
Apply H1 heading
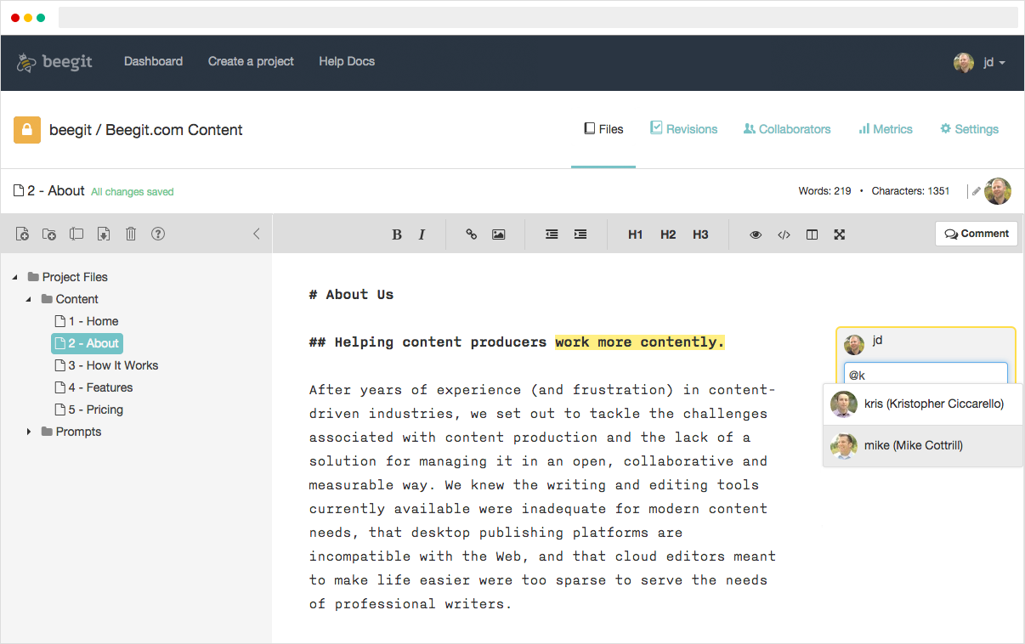click(x=636, y=234)
